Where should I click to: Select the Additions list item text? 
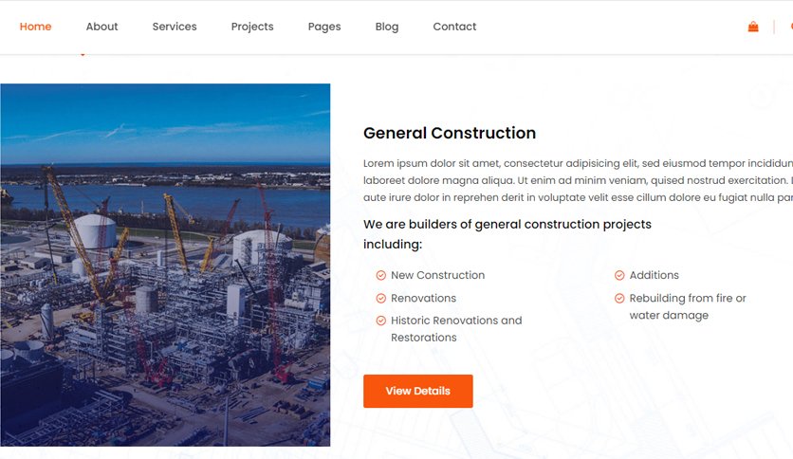pos(654,275)
